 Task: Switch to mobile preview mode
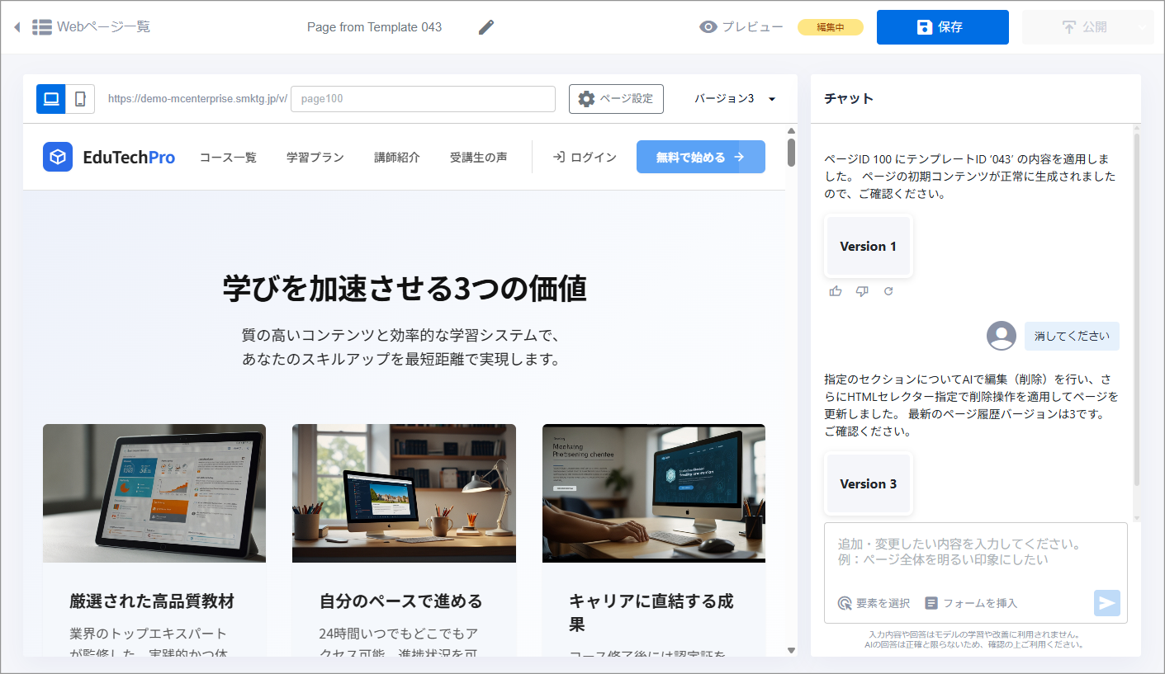[x=80, y=99]
